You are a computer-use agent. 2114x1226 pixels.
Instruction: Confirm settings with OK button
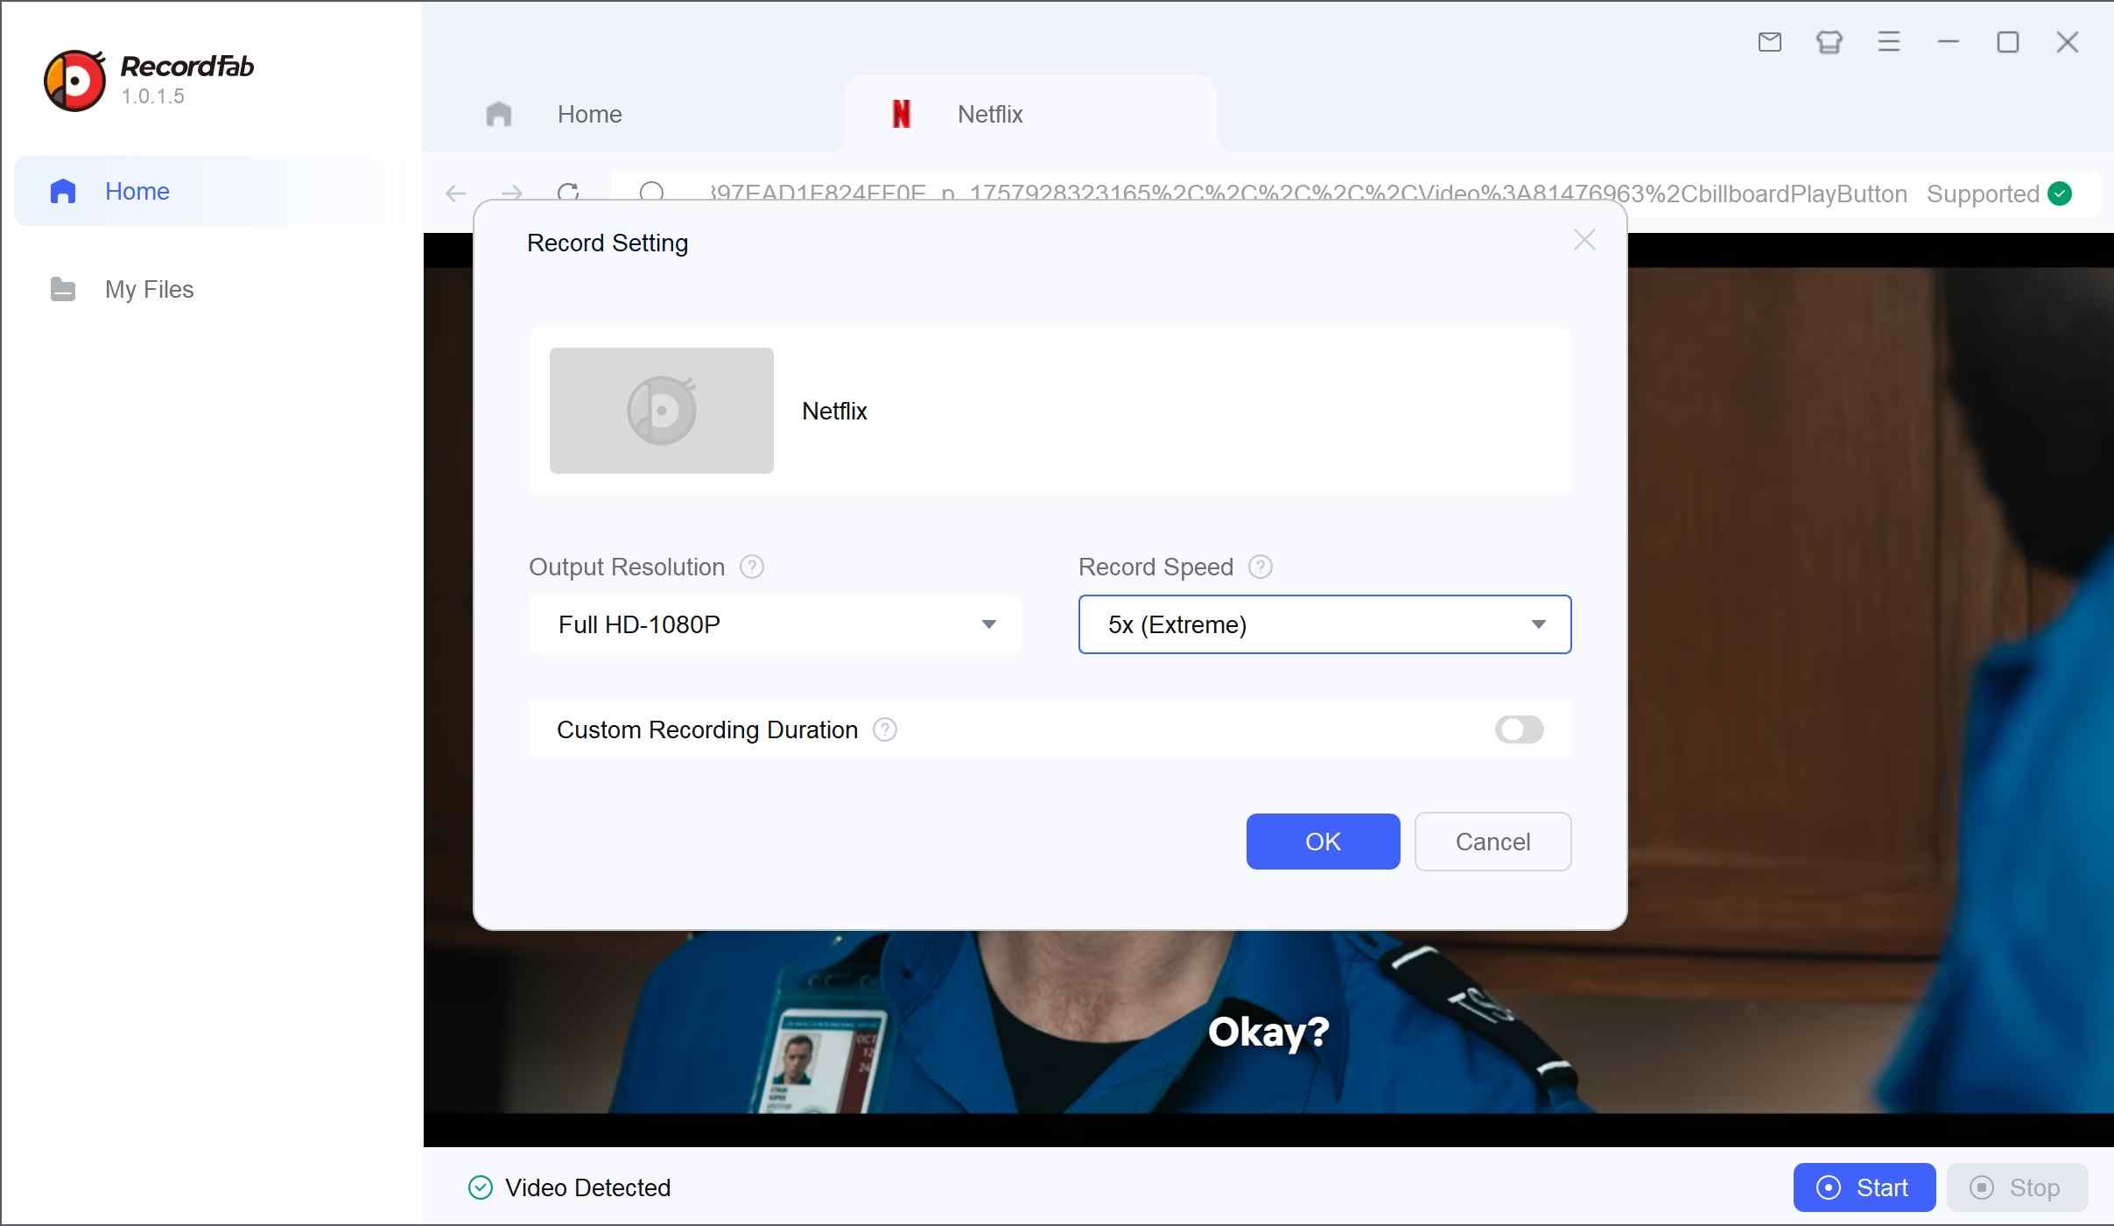pyautogui.click(x=1323, y=842)
